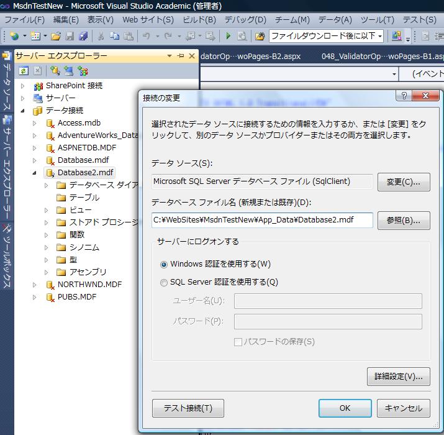The height and width of the screenshot is (435, 444).
Task: Click キャンセル button
Action: (x=404, y=408)
